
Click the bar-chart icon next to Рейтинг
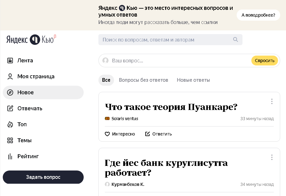coord(10,156)
